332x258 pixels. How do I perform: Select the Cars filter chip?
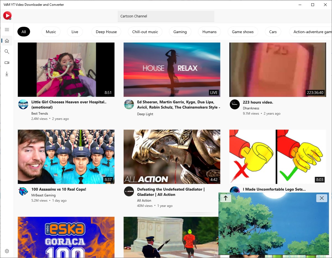coord(273,32)
